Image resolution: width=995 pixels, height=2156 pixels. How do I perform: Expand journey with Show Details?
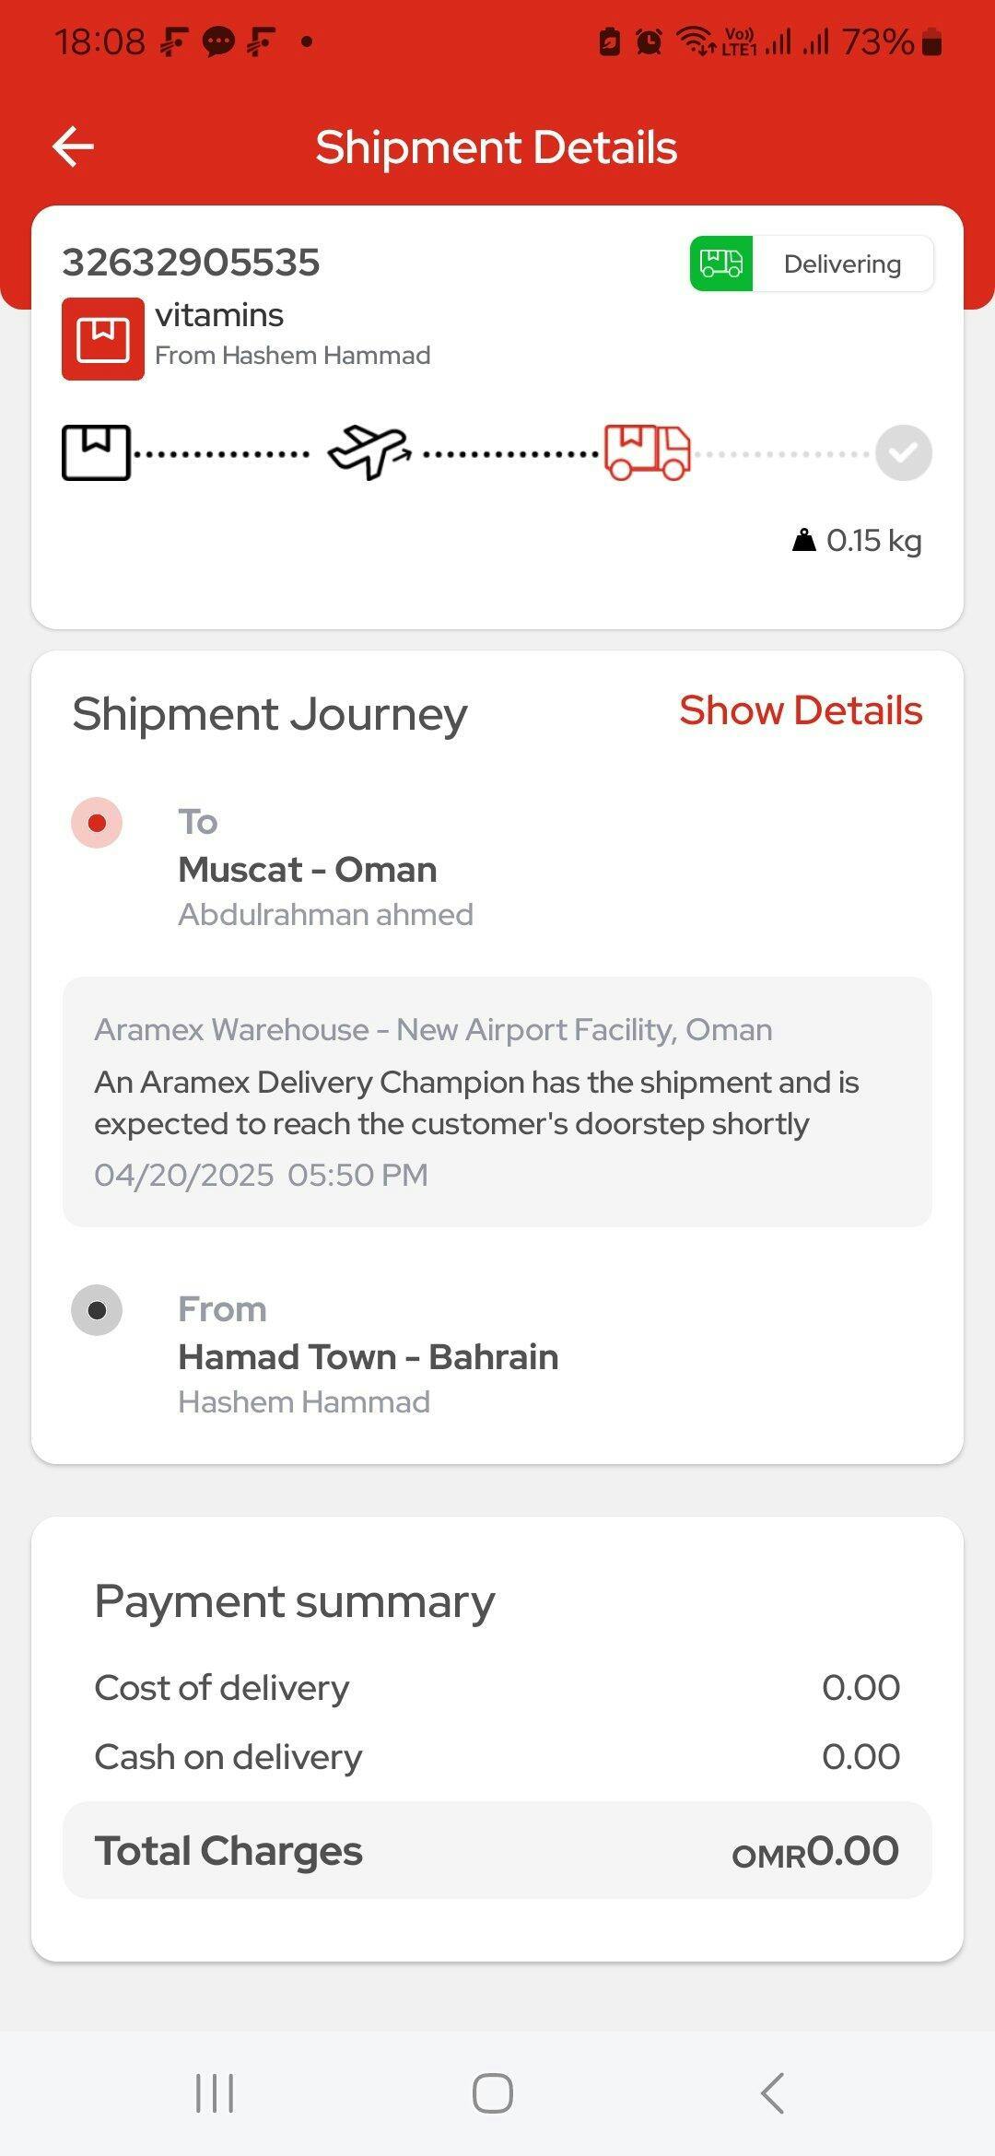[x=800, y=710]
